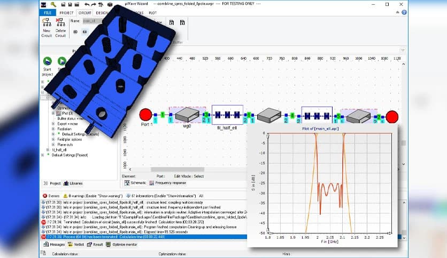Click the All messages filter

[201, 196]
